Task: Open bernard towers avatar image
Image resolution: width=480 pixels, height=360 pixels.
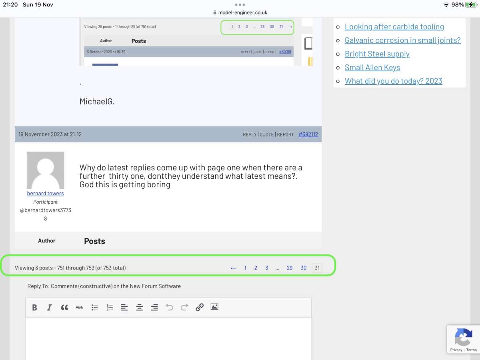Action: tap(45, 170)
